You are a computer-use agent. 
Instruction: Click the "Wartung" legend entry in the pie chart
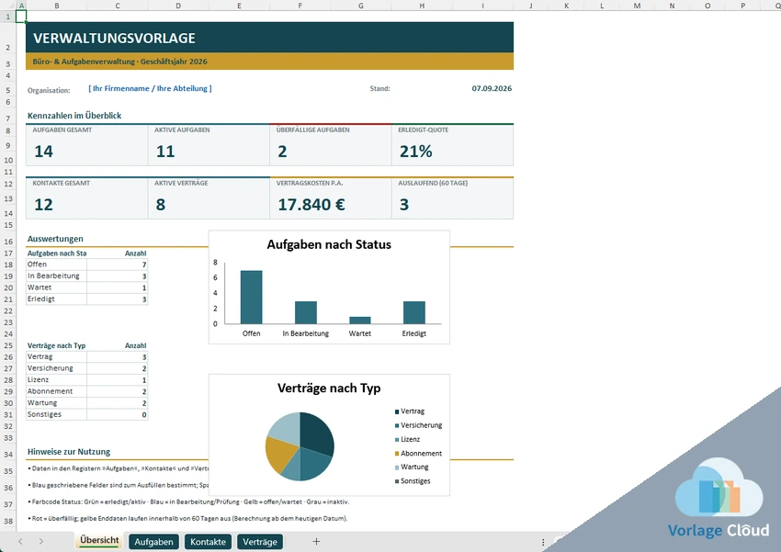[412, 467]
